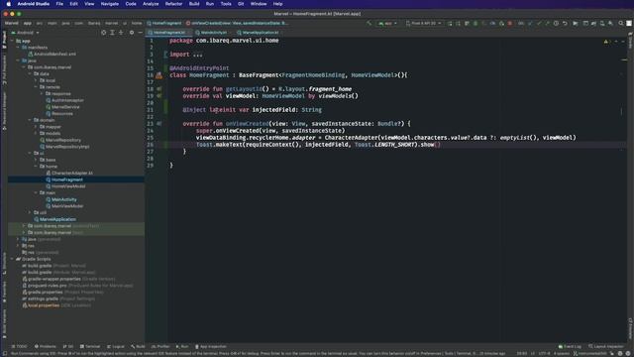The width and height of the screenshot is (634, 357).
Task: Click the red Stop button in toolbar
Action: point(510,24)
